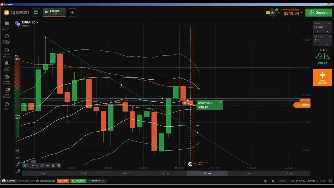Click the purchase time clock marker

[190, 164]
